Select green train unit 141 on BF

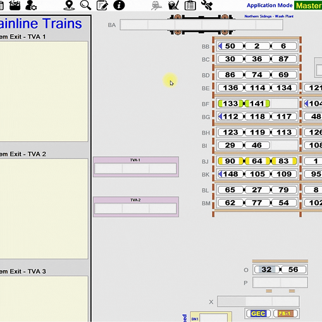click(257, 104)
